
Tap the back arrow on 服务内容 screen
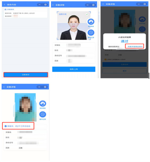(x=4, y=5)
